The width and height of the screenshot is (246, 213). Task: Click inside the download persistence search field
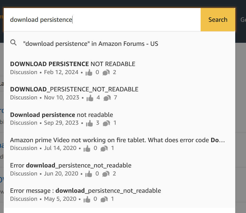100,20
